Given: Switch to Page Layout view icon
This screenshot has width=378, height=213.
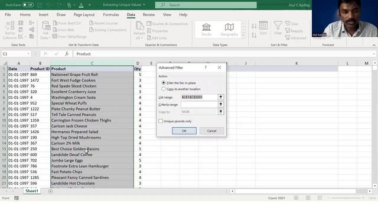Looking at the screenshot, I should [x=308, y=198].
